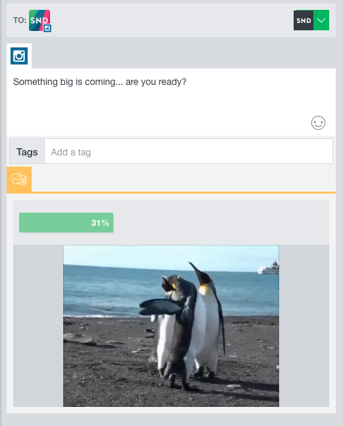This screenshot has width=343, height=426.
Task: Click into the 'Something big is coming' message text
Action: 99,82
